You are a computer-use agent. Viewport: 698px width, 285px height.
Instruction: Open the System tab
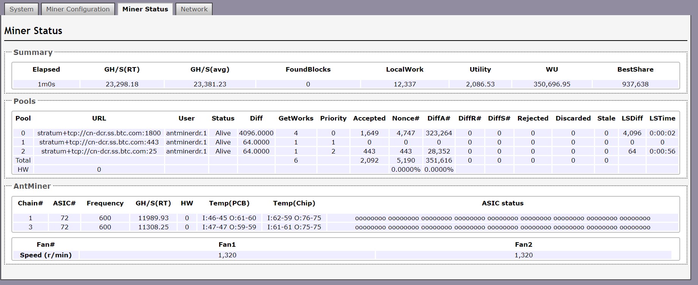pyautogui.click(x=21, y=9)
